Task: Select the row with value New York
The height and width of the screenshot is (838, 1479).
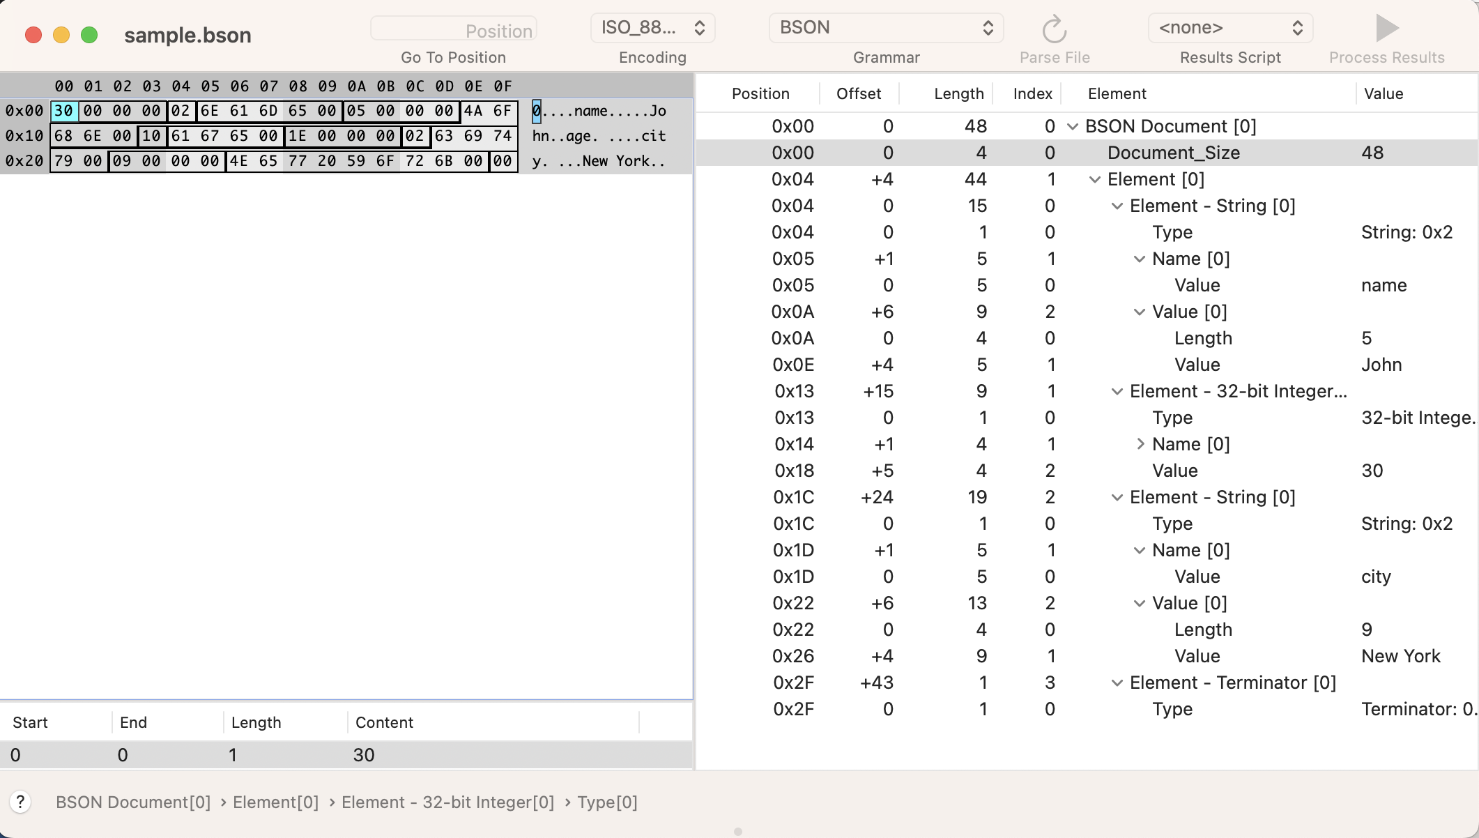Action: (x=1400, y=656)
